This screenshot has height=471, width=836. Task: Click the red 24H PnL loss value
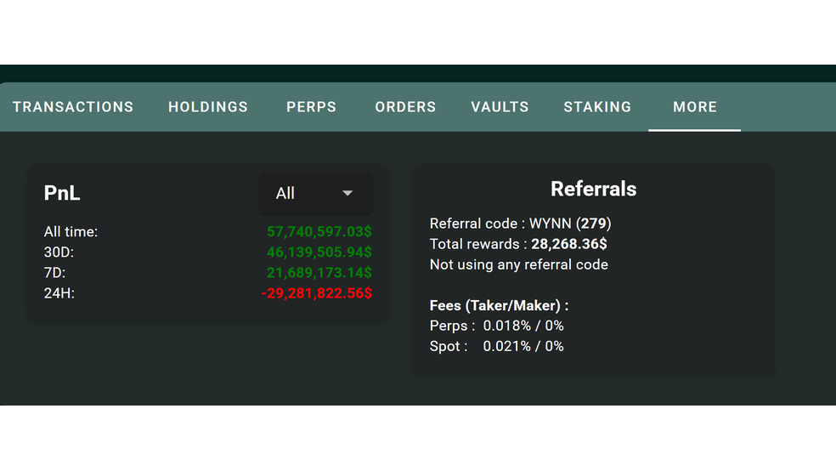click(316, 293)
